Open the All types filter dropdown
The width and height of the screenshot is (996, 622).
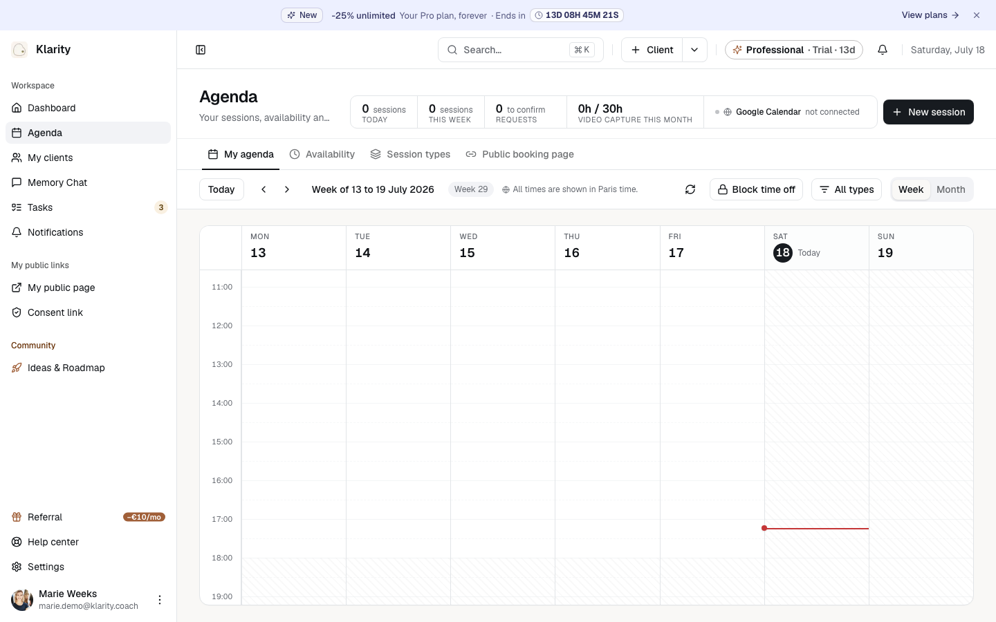(x=847, y=189)
